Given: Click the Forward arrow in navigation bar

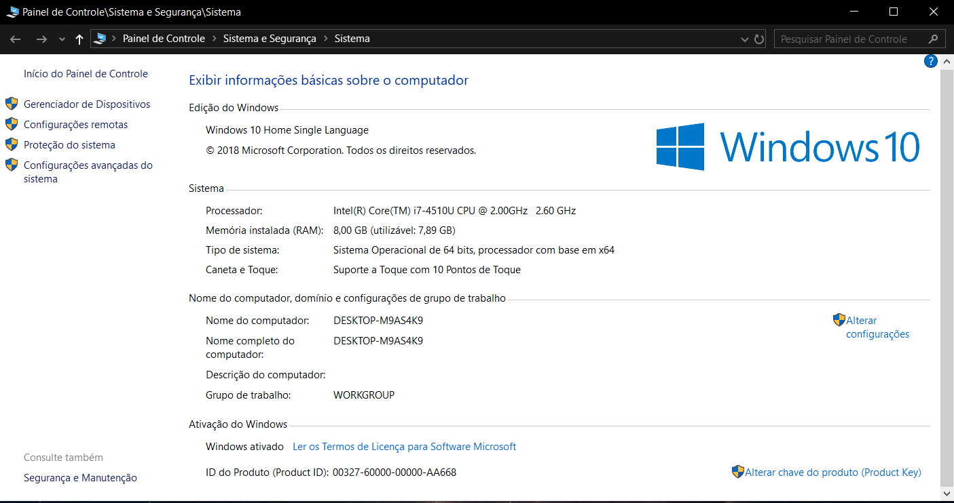Looking at the screenshot, I should [41, 39].
